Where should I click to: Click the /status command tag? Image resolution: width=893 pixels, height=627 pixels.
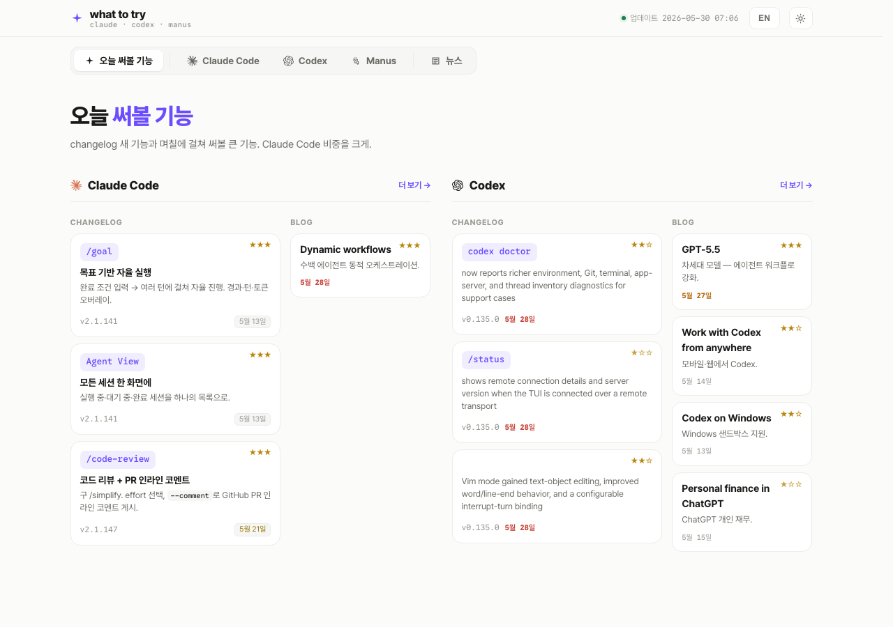[x=486, y=359]
